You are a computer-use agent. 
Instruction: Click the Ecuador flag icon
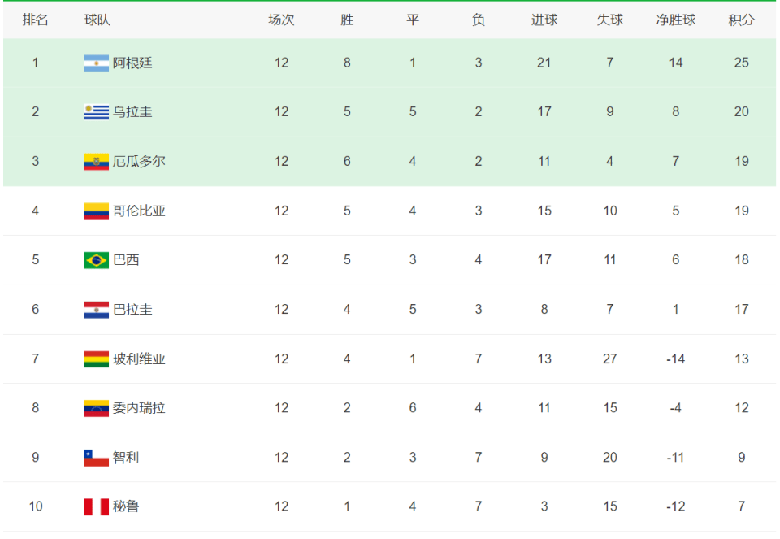pos(96,162)
